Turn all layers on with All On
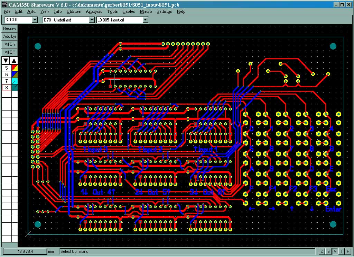Screen dimensions: 354x257 pos(10,44)
